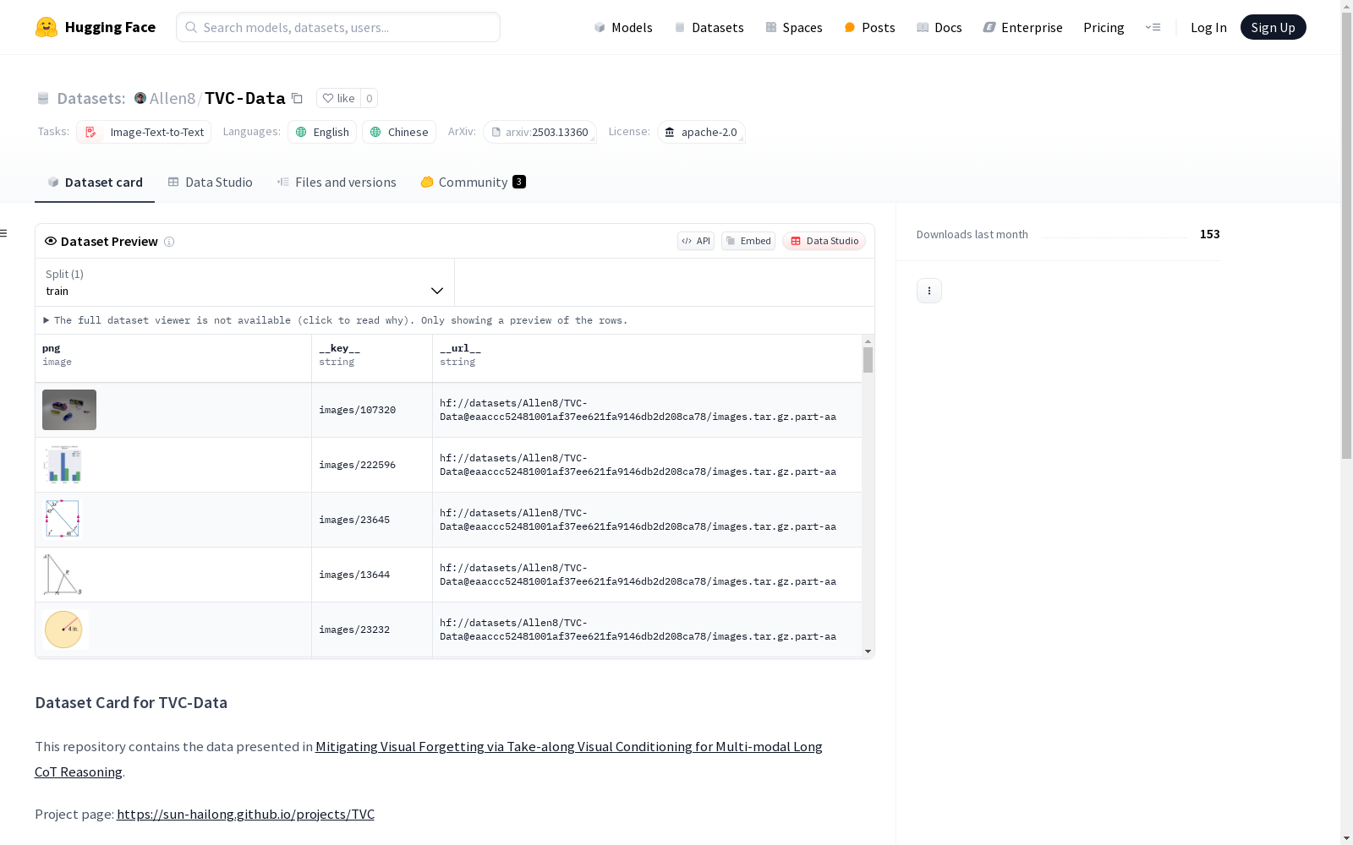
Task: Open Spaces in the top navigation
Action: pos(794,27)
